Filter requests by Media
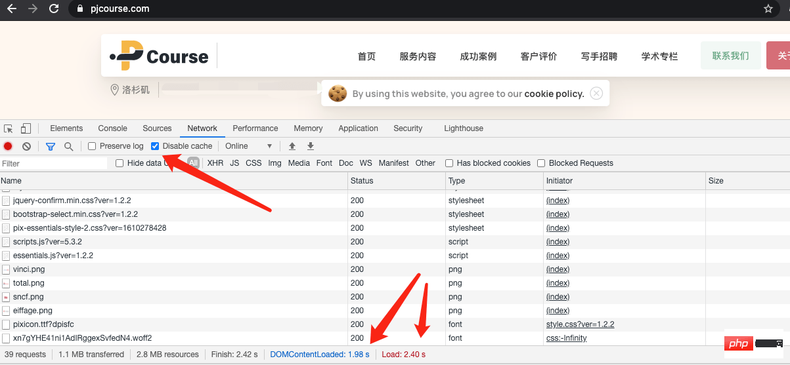This screenshot has width=790, height=365. click(x=299, y=163)
